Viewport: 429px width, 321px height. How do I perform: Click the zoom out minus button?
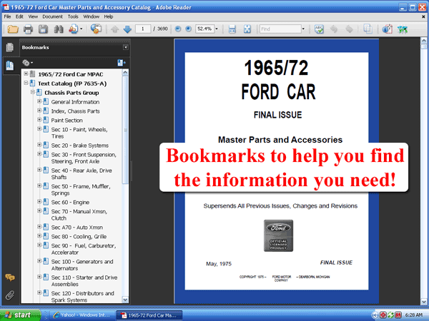(177, 29)
